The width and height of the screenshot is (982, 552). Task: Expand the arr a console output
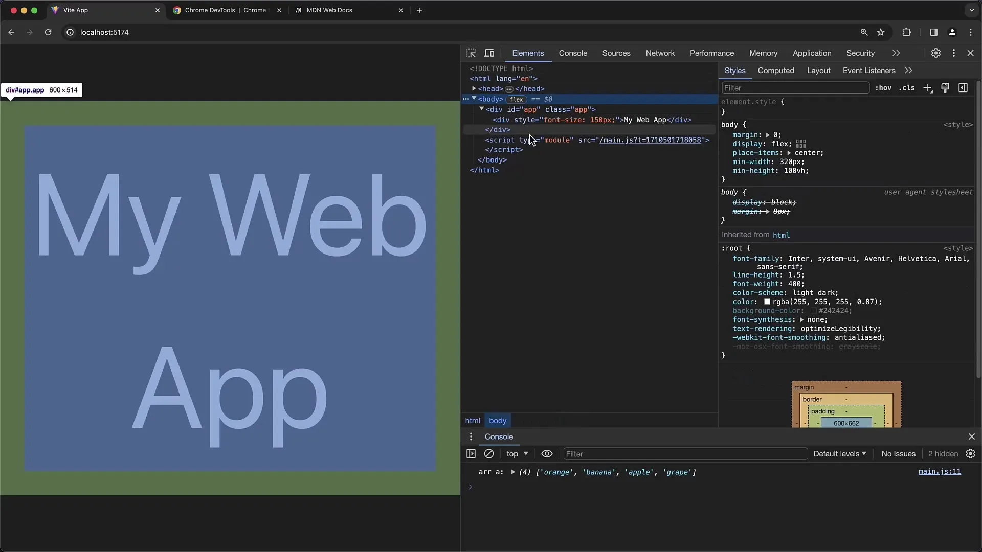[514, 472]
